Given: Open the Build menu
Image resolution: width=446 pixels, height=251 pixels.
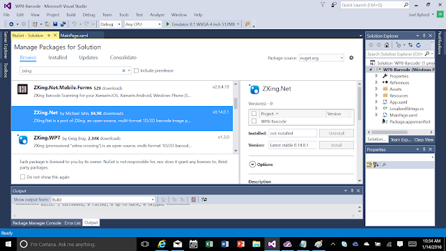Looking at the screenshot, I should point(71,15).
